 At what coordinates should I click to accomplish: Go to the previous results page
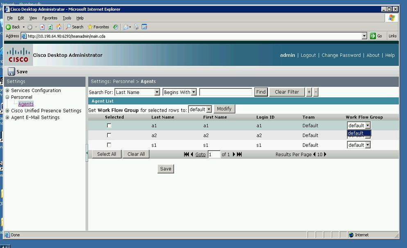click(192, 154)
